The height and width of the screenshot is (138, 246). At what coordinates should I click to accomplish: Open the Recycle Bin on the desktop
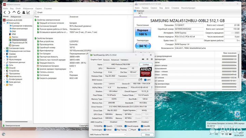pos(237,116)
